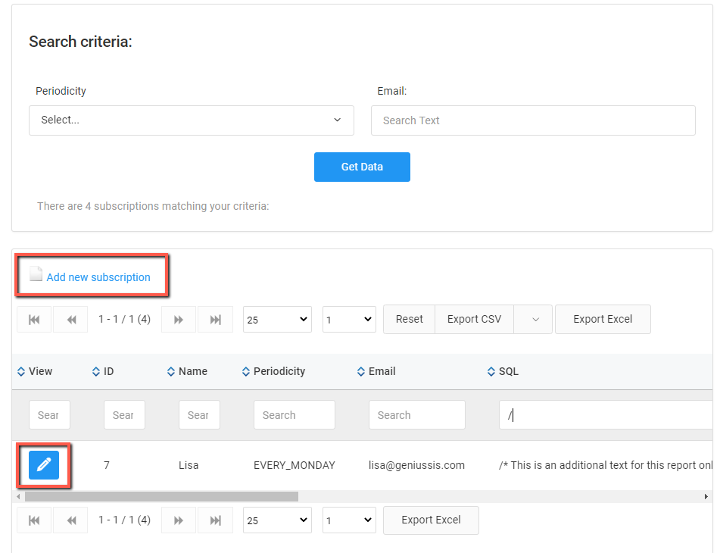The width and height of the screenshot is (720, 553).
Task: Click the Name column filter box
Action: (199, 415)
